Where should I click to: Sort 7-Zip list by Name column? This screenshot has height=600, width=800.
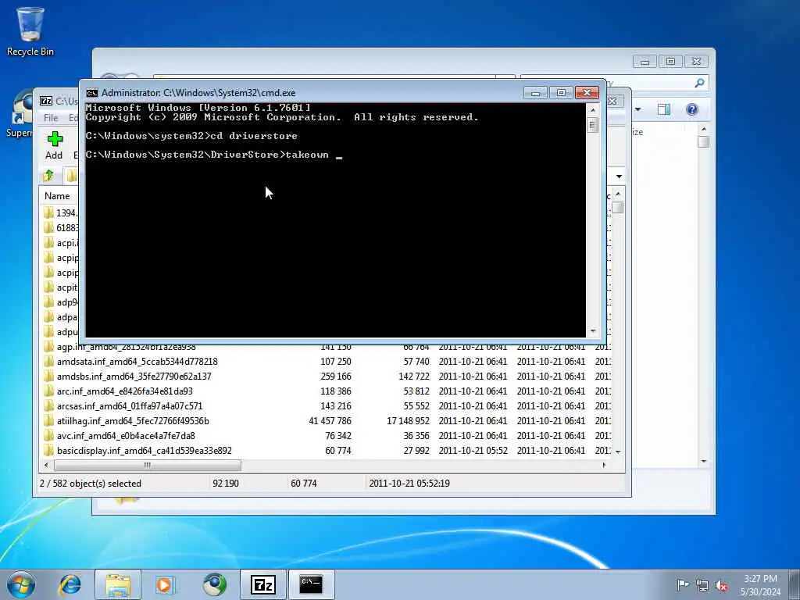tap(57, 196)
